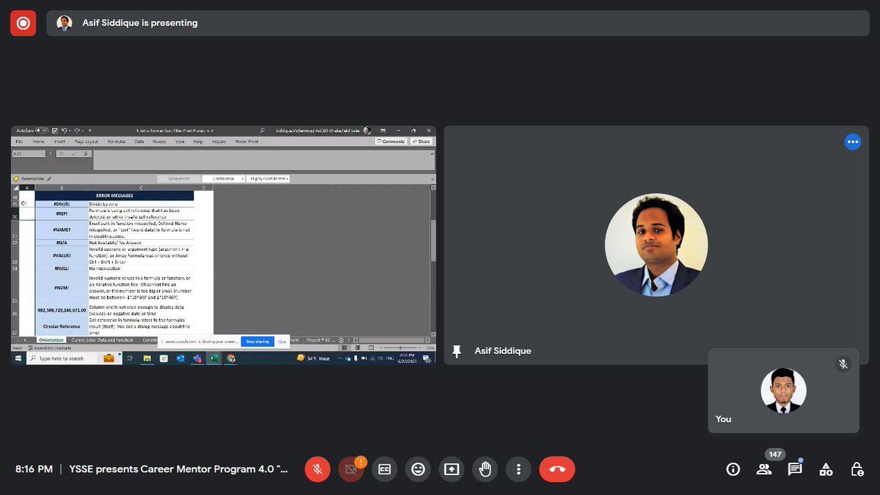
Task: Open blue options menu on Asif Siddique tile
Action: (852, 142)
